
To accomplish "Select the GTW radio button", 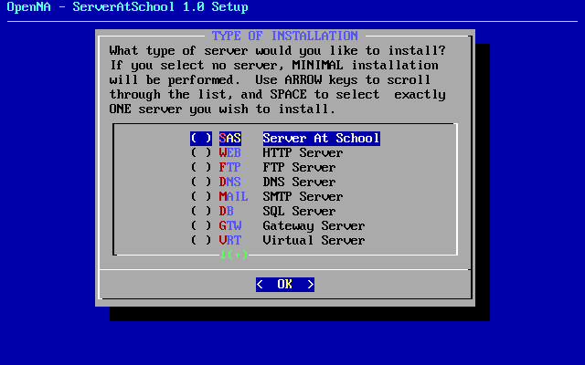I will (x=201, y=225).
